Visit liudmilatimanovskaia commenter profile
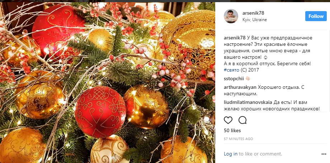The width and height of the screenshot is (330, 163). [248, 103]
